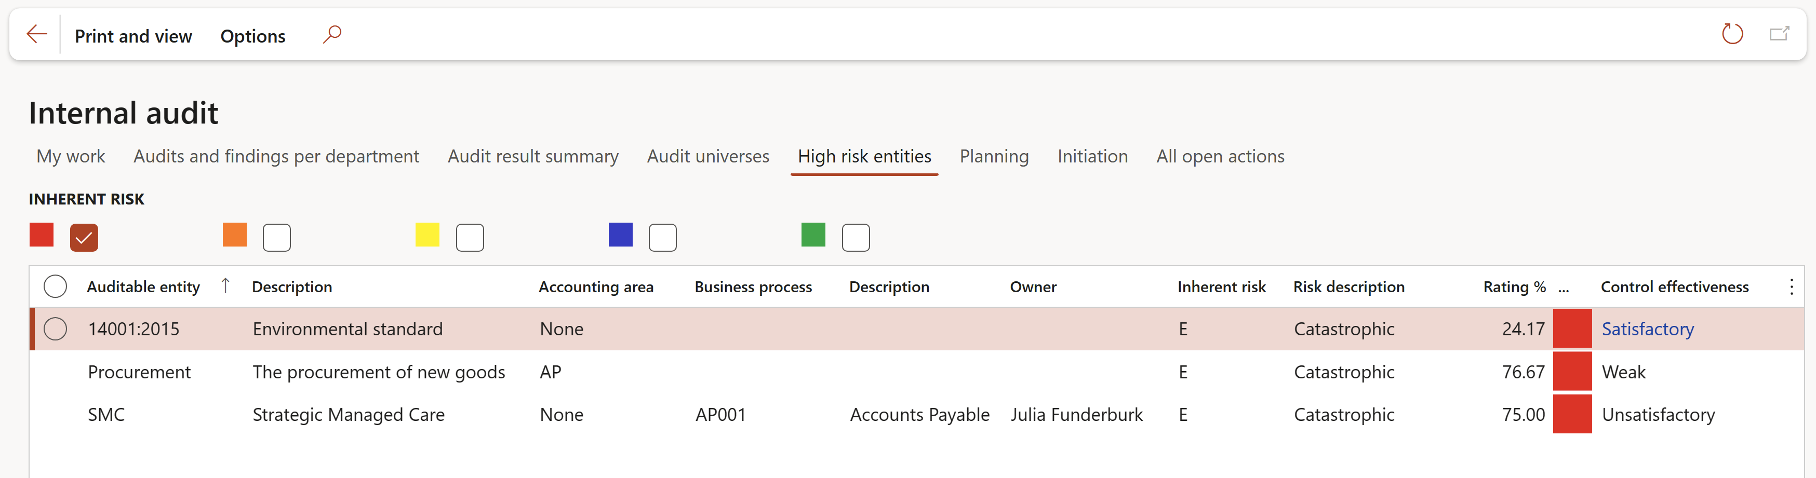Switch to the Planning tab
Viewport: 1816px width, 478px height.
coord(994,156)
